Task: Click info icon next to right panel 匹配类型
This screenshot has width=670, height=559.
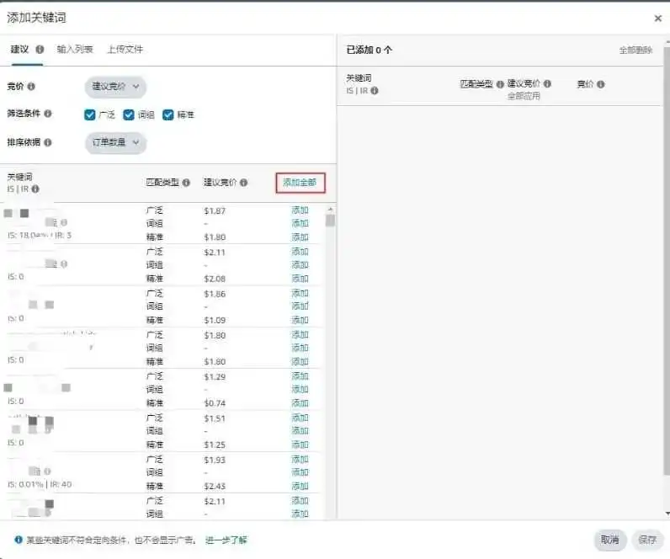Action: tap(500, 84)
